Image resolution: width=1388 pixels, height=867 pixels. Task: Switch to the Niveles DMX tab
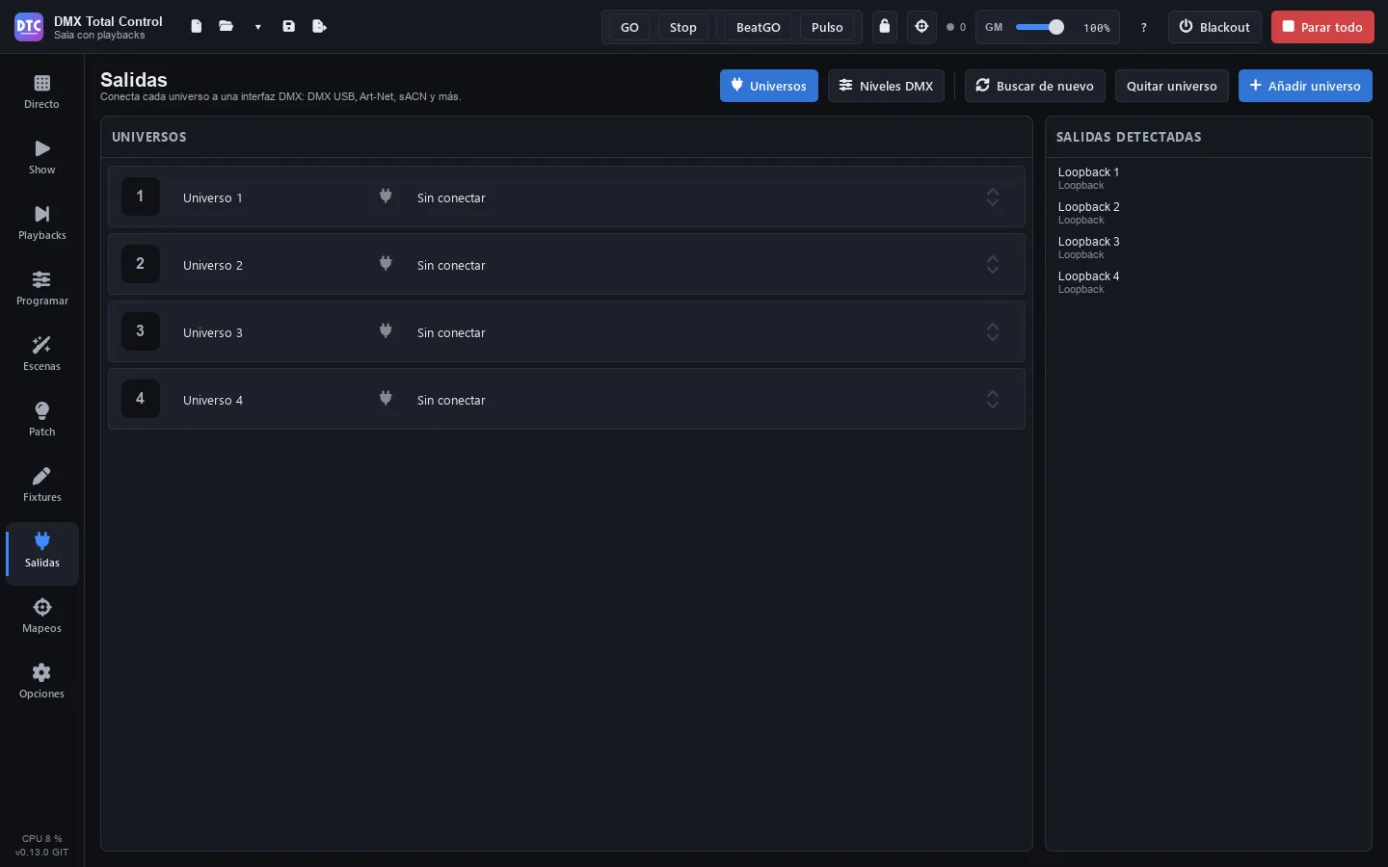point(886,86)
